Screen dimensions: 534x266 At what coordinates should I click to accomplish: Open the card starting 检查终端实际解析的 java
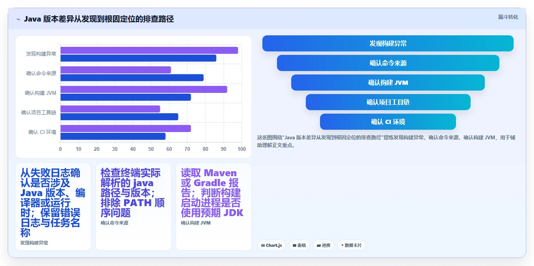pos(133,207)
